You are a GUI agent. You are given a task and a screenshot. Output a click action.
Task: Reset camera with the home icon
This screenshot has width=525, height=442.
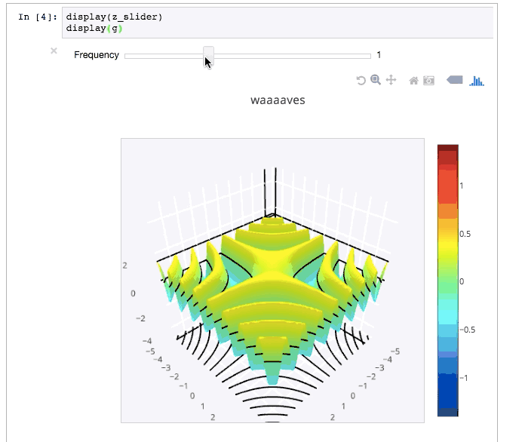click(x=413, y=80)
